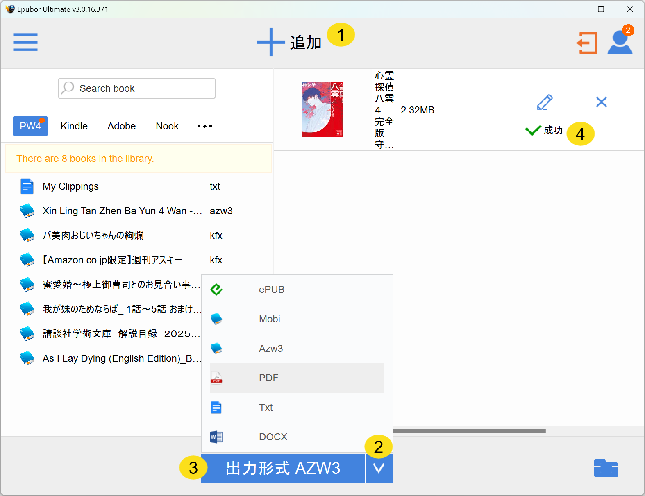
Task: Click the Xin Ling Tan Zhen book icon
Action: (x=27, y=211)
